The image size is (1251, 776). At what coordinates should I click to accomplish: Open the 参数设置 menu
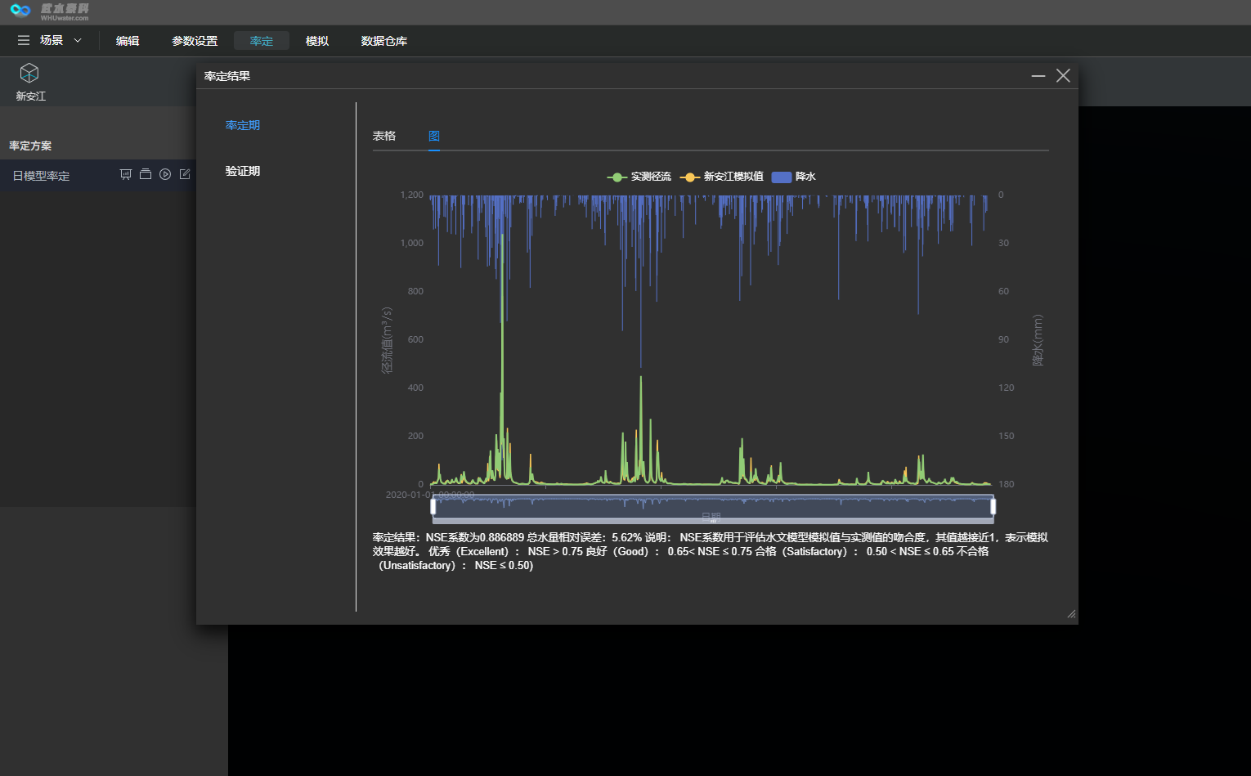[195, 41]
